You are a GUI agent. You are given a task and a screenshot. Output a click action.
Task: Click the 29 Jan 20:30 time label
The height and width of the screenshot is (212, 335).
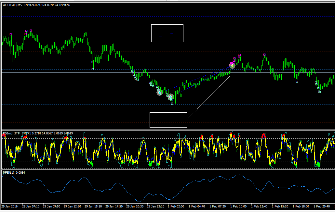[x=135, y=206]
